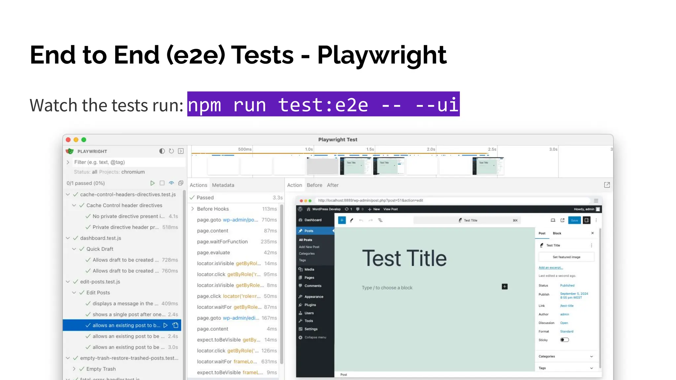
Task: Click Set featured image button
Action: coord(566,257)
